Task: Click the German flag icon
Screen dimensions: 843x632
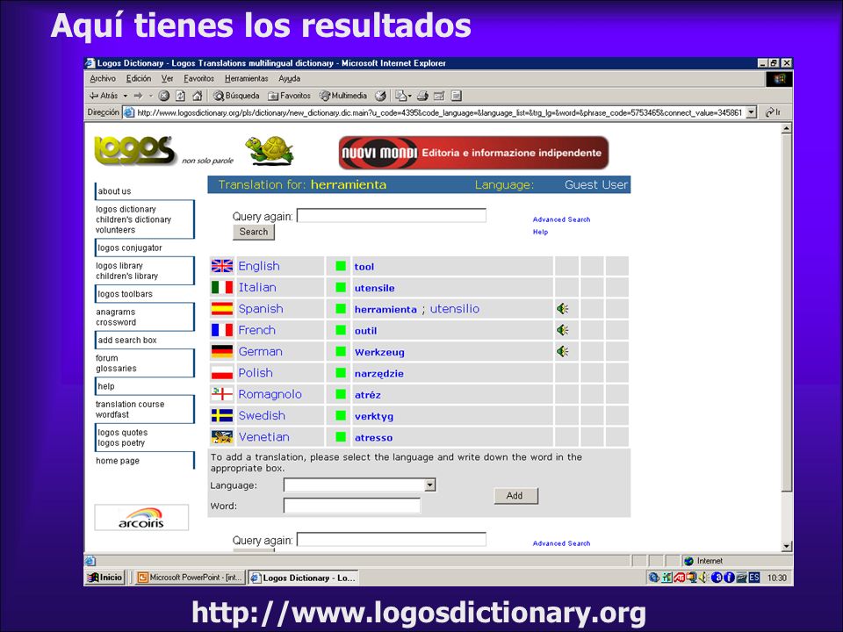Action: coord(222,351)
